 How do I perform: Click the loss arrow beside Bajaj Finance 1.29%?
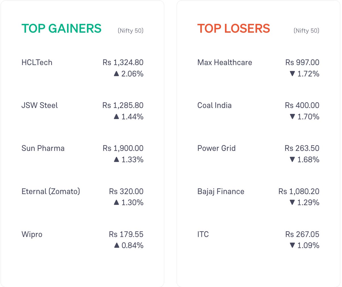tap(292, 203)
